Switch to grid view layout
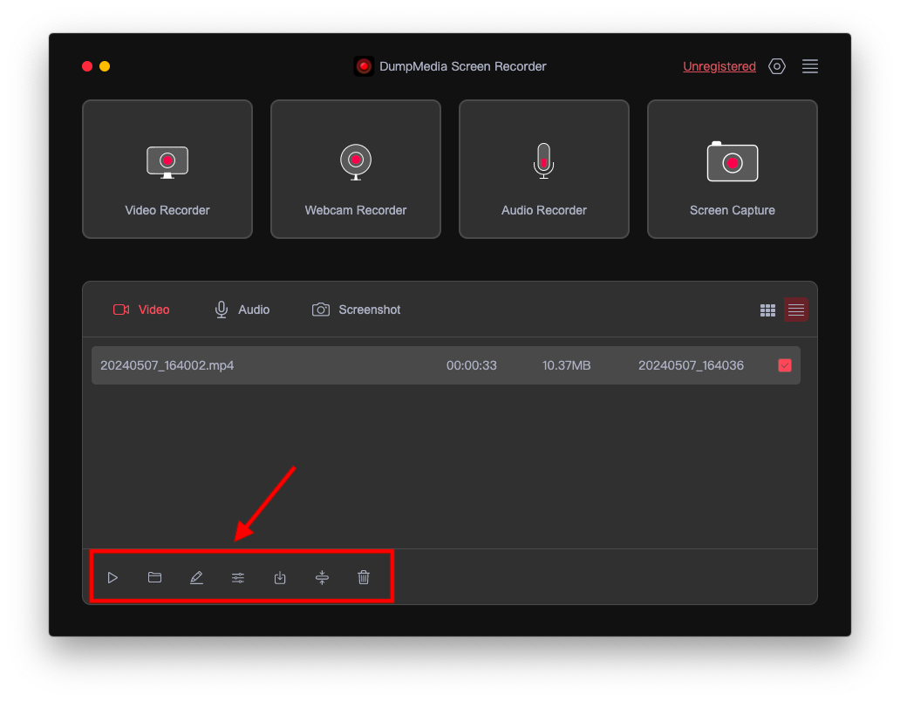This screenshot has height=701, width=900. point(767,310)
